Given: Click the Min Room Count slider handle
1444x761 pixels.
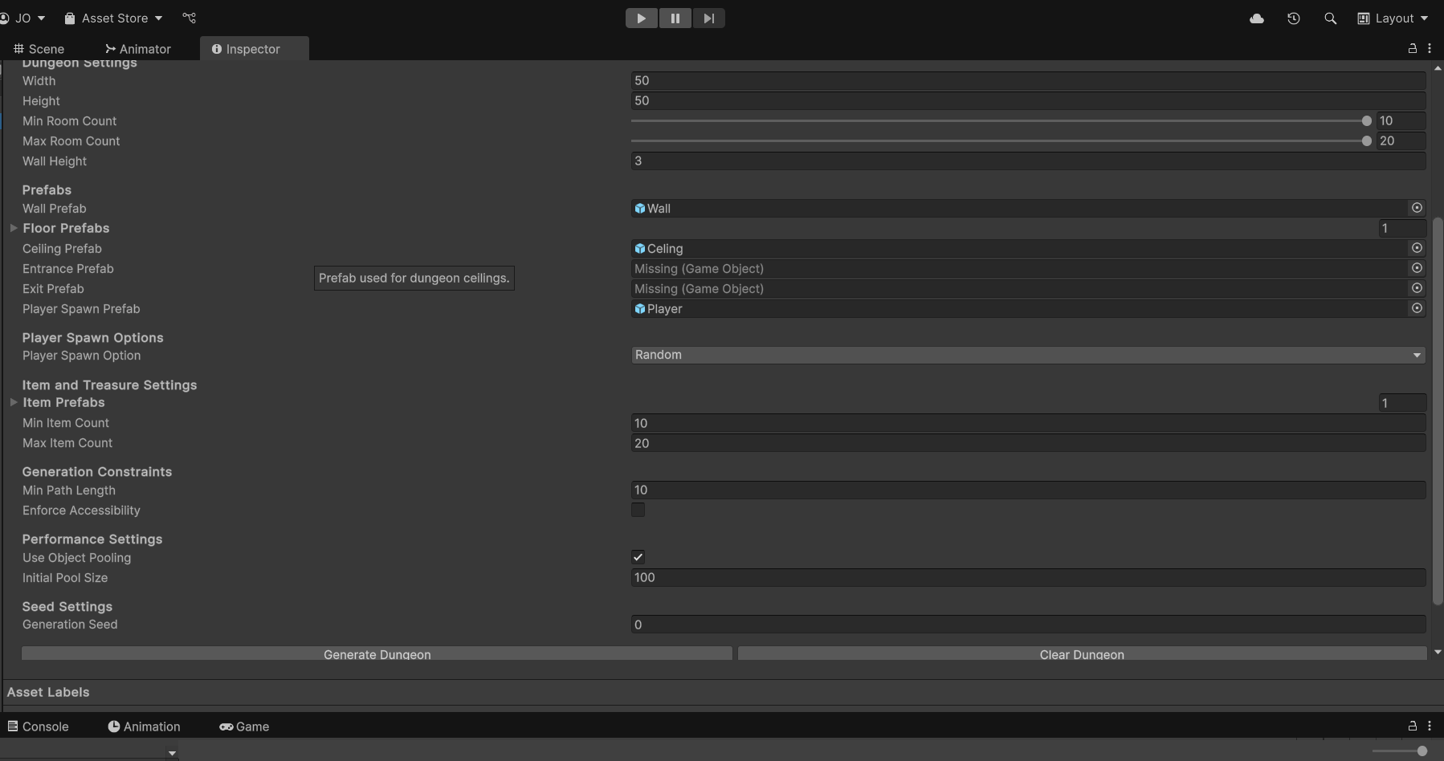Looking at the screenshot, I should (x=1366, y=121).
